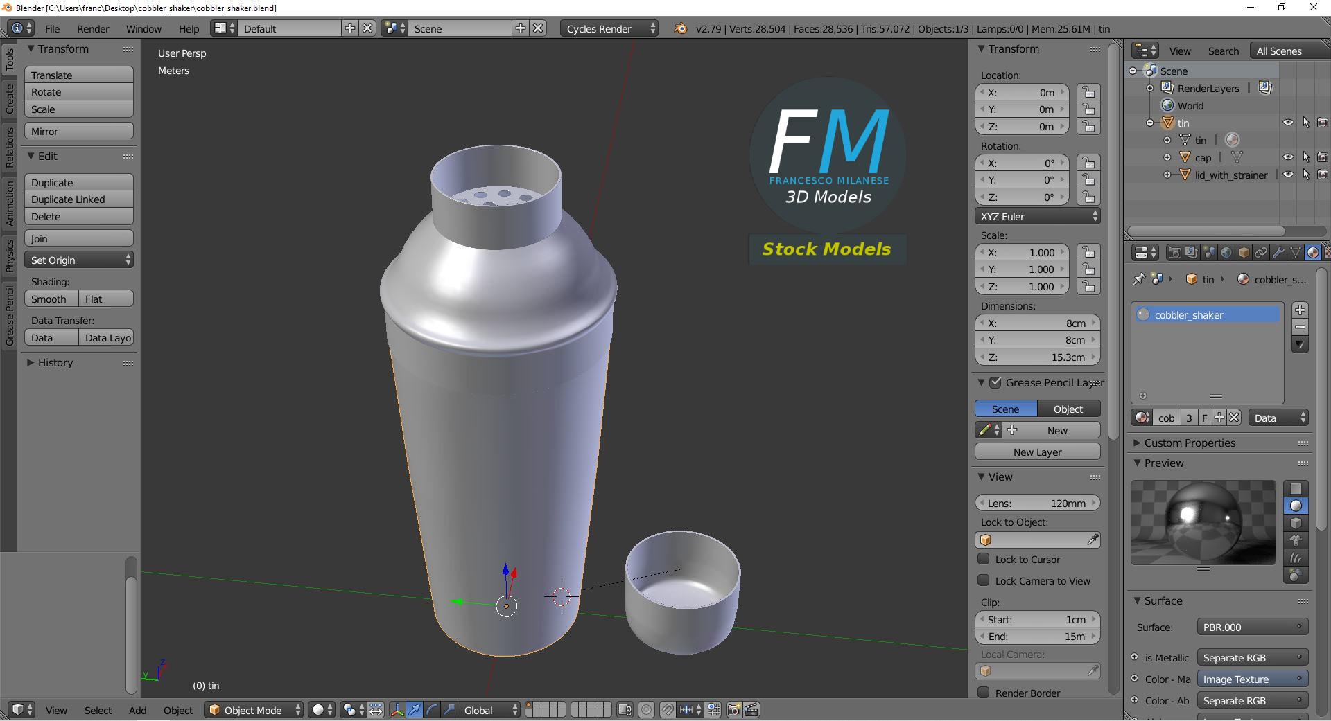Click the Lens 120mm slider field

click(x=1038, y=503)
